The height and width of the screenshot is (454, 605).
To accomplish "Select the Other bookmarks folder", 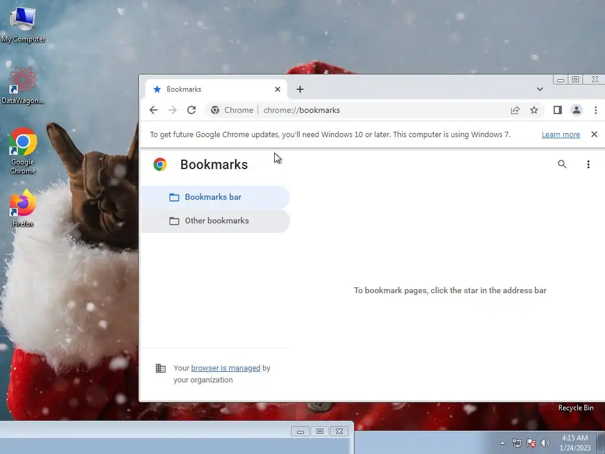I will pos(215,221).
